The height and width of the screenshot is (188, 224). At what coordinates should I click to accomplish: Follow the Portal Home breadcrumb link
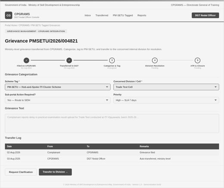pos(11,25)
